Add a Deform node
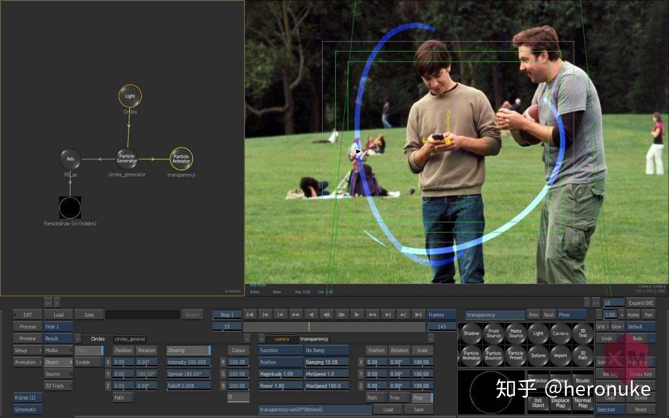Viewport: 669px width, 418px height. click(x=538, y=356)
